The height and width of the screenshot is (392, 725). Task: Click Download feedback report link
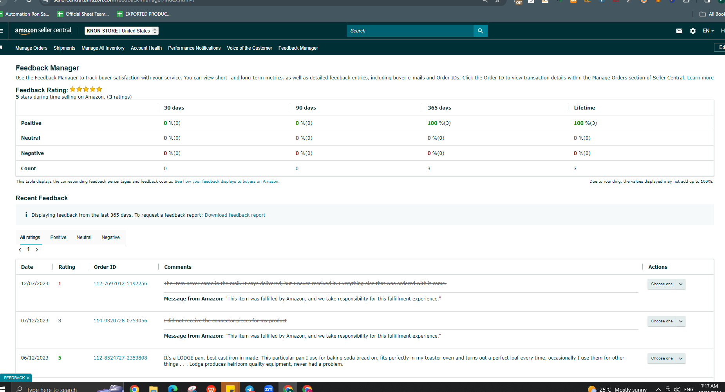235,215
